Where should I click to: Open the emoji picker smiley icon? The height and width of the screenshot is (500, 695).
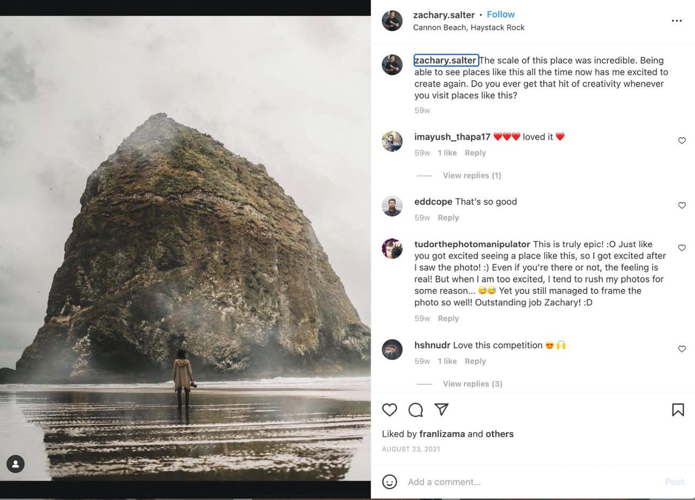[x=390, y=482]
